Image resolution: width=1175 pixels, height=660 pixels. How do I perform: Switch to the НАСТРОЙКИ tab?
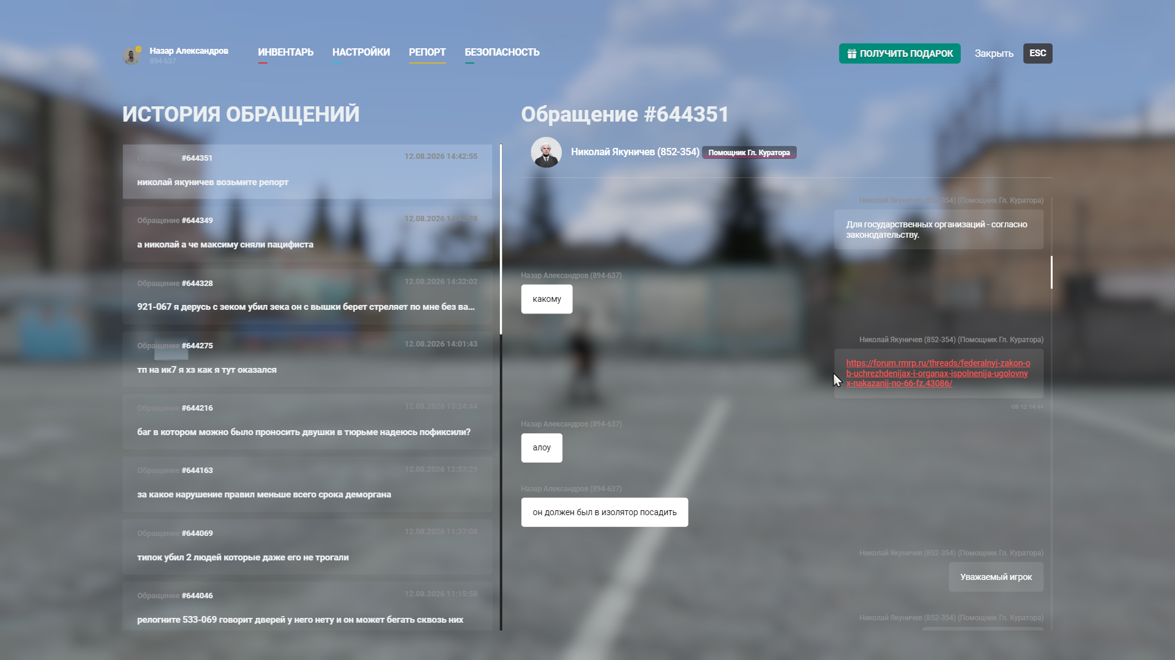tap(361, 53)
